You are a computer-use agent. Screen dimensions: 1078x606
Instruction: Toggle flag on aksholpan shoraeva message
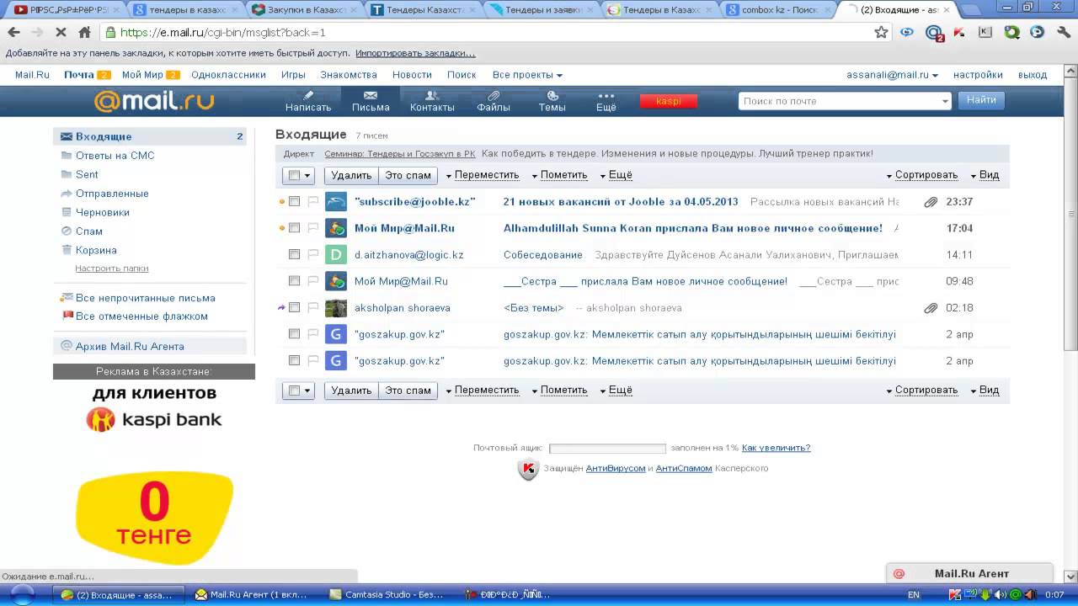point(312,307)
